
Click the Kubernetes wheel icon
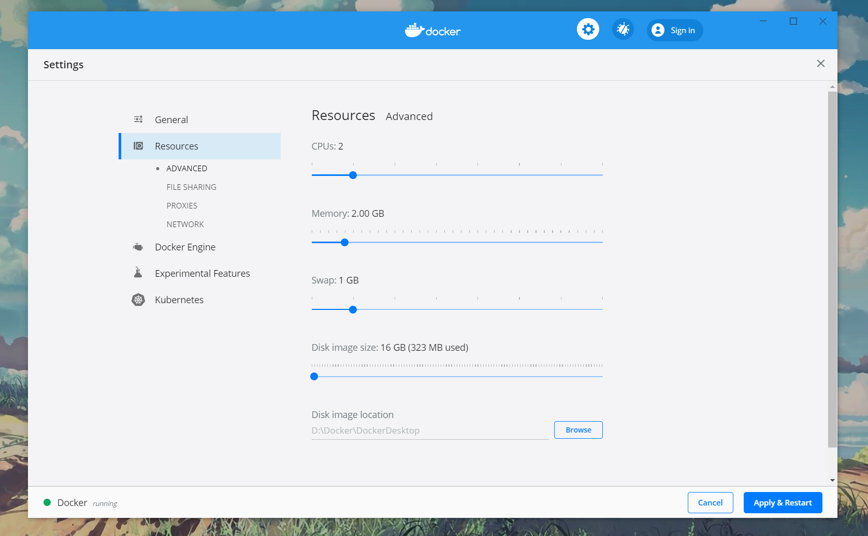pos(138,300)
